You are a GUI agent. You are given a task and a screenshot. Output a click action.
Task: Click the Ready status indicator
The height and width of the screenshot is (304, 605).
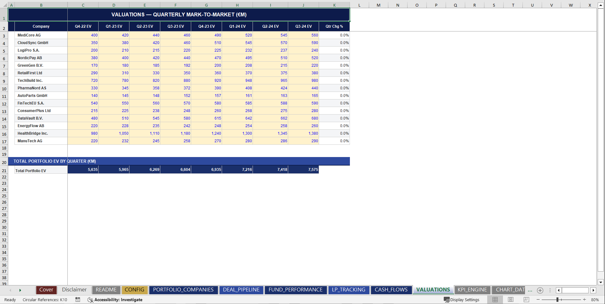pos(10,300)
